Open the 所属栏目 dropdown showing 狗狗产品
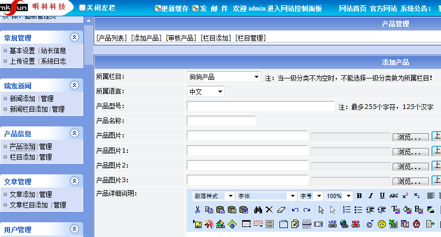The width and height of the screenshot is (441, 237). pos(224,77)
